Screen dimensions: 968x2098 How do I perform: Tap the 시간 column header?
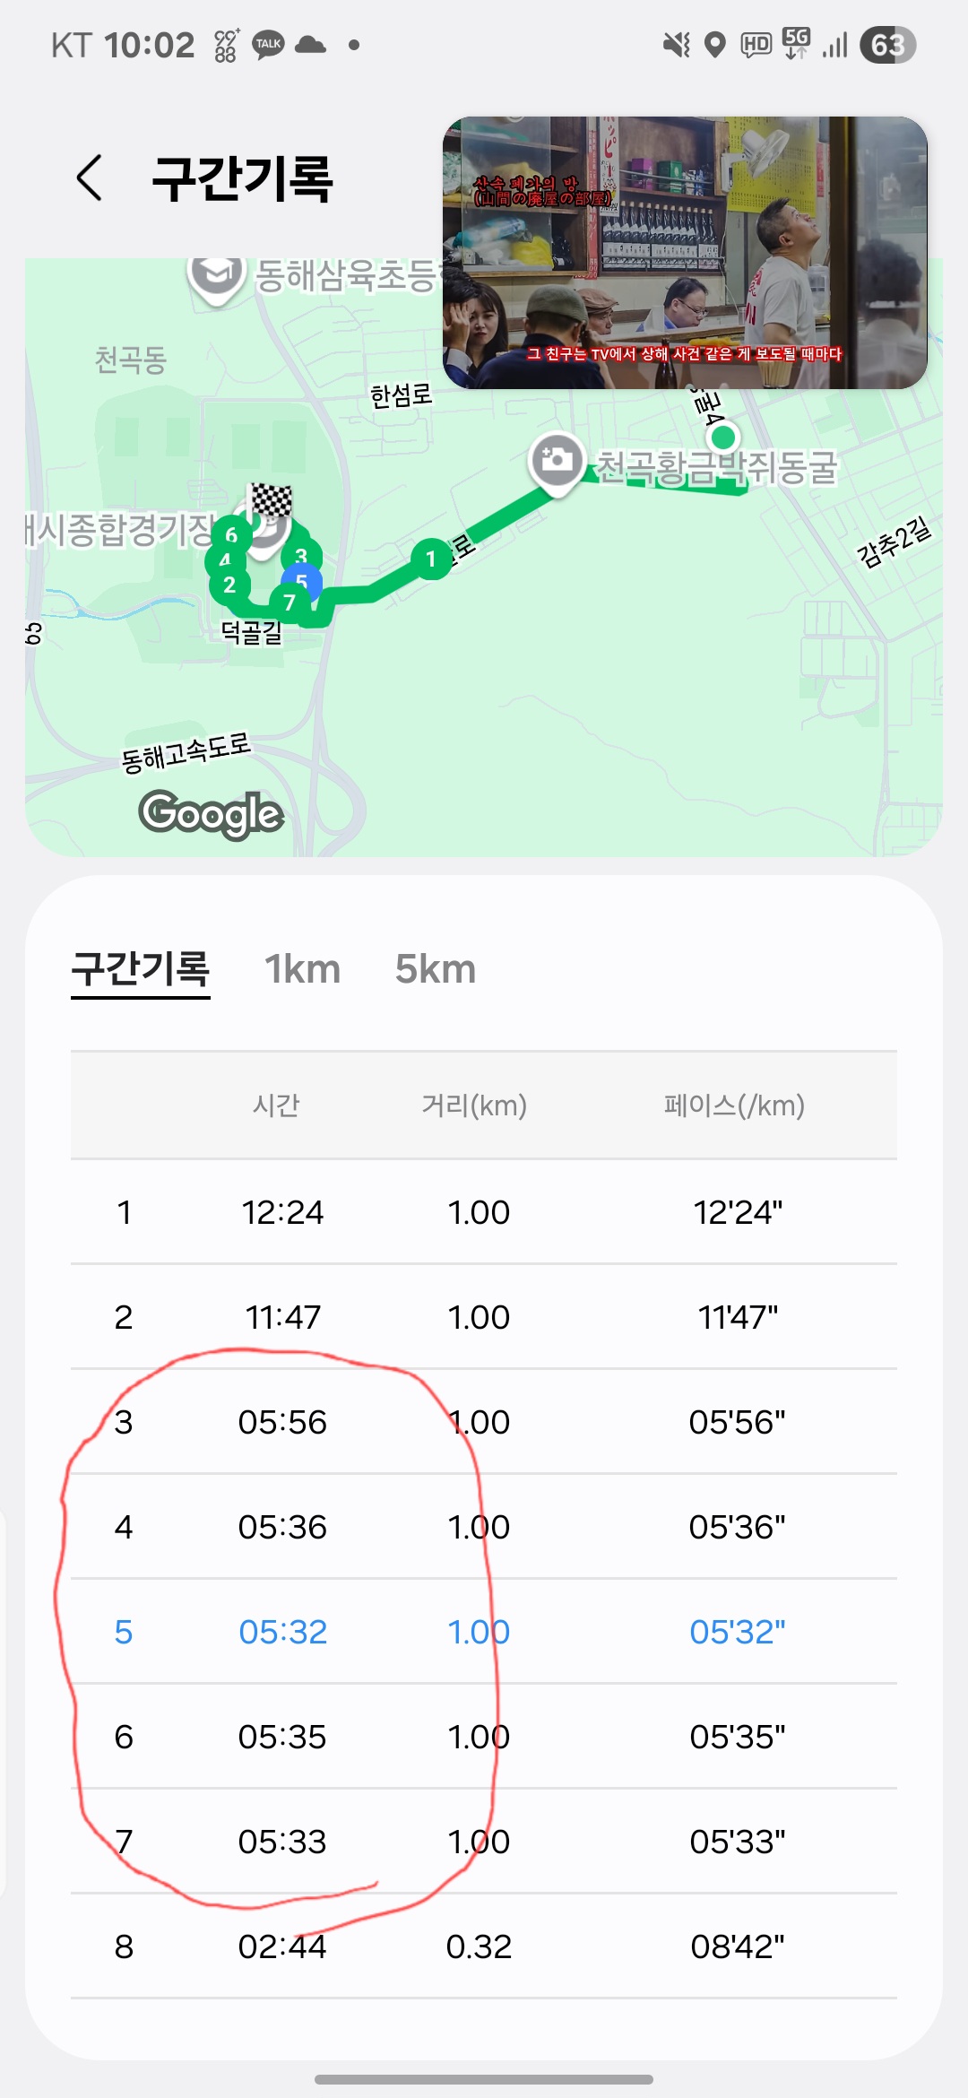(x=276, y=1105)
